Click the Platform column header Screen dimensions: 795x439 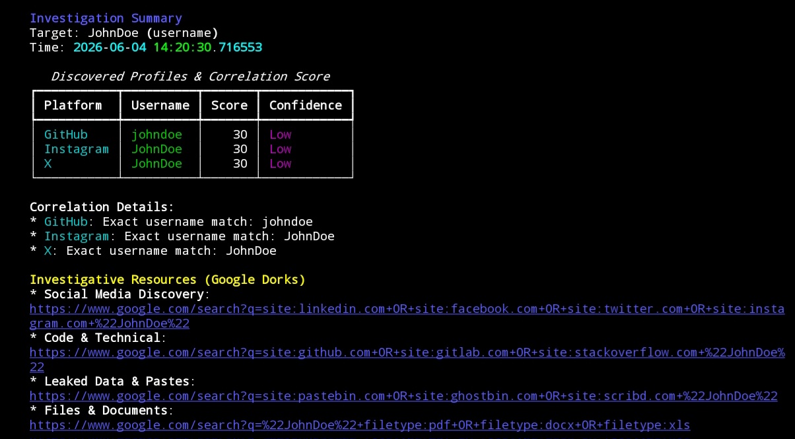point(73,106)
